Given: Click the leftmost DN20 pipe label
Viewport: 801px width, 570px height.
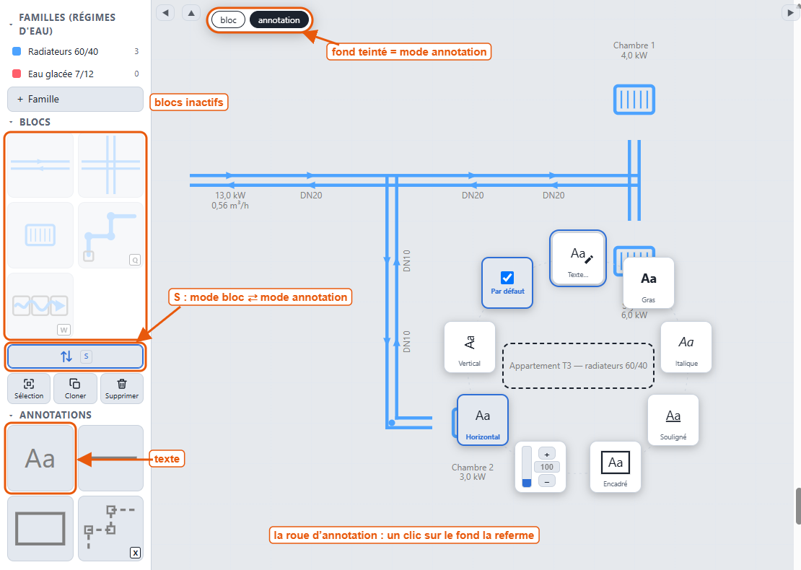Looking at the screenshot, I should (x=311, y=195).
